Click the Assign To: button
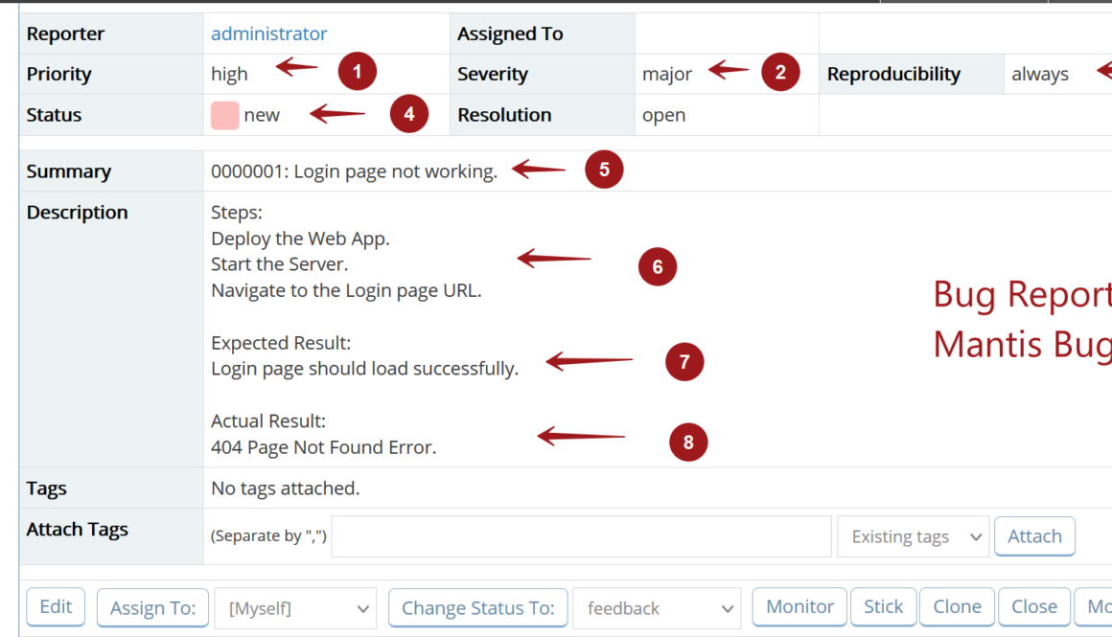This screenshot has width=1112, height=637. [152, 608]
